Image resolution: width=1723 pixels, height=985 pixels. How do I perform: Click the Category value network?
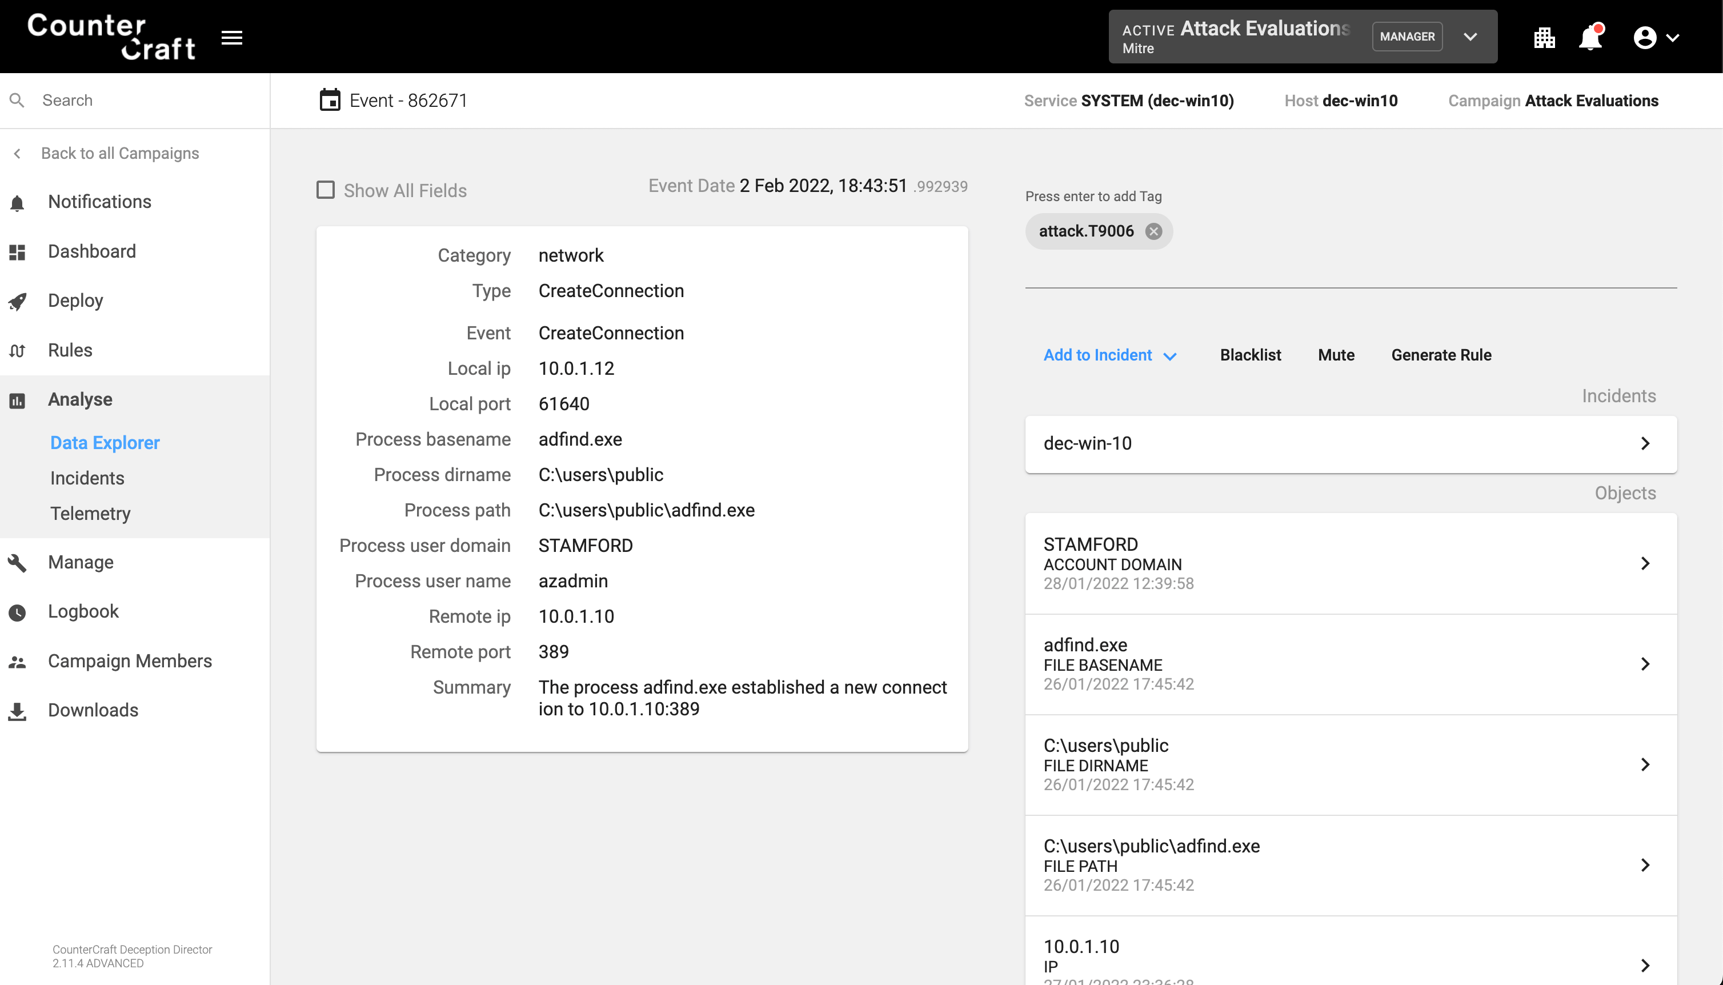click(571, 255)
